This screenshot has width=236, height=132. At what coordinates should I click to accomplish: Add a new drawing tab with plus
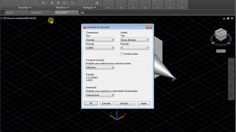pos(82,13)
